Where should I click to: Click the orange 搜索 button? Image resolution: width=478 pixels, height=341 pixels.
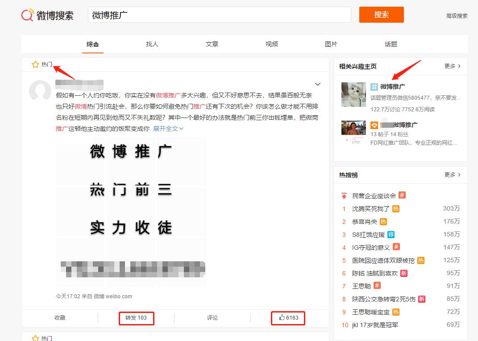point(381,15)
